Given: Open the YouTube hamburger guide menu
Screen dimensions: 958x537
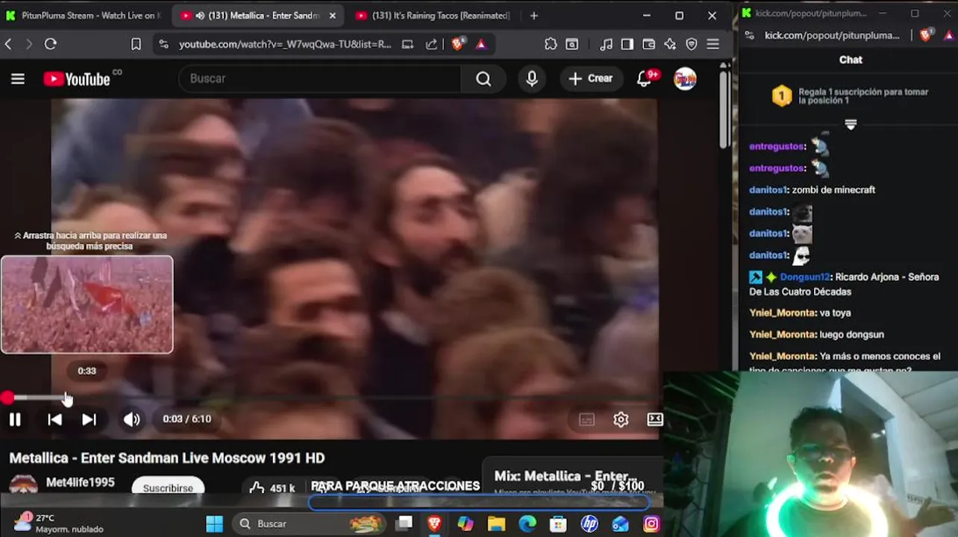Looking at the screenshot, I should 18,79.
